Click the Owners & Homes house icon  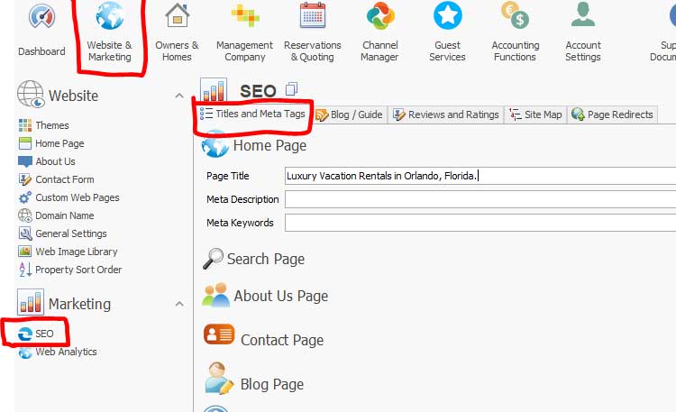pyautogui.click(x=177, y=18)
